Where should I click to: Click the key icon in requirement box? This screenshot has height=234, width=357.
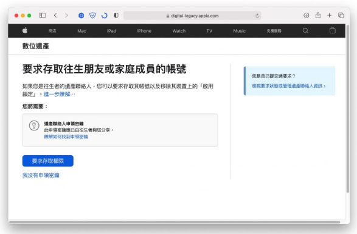pyautogui.click(x=34, y=125)
